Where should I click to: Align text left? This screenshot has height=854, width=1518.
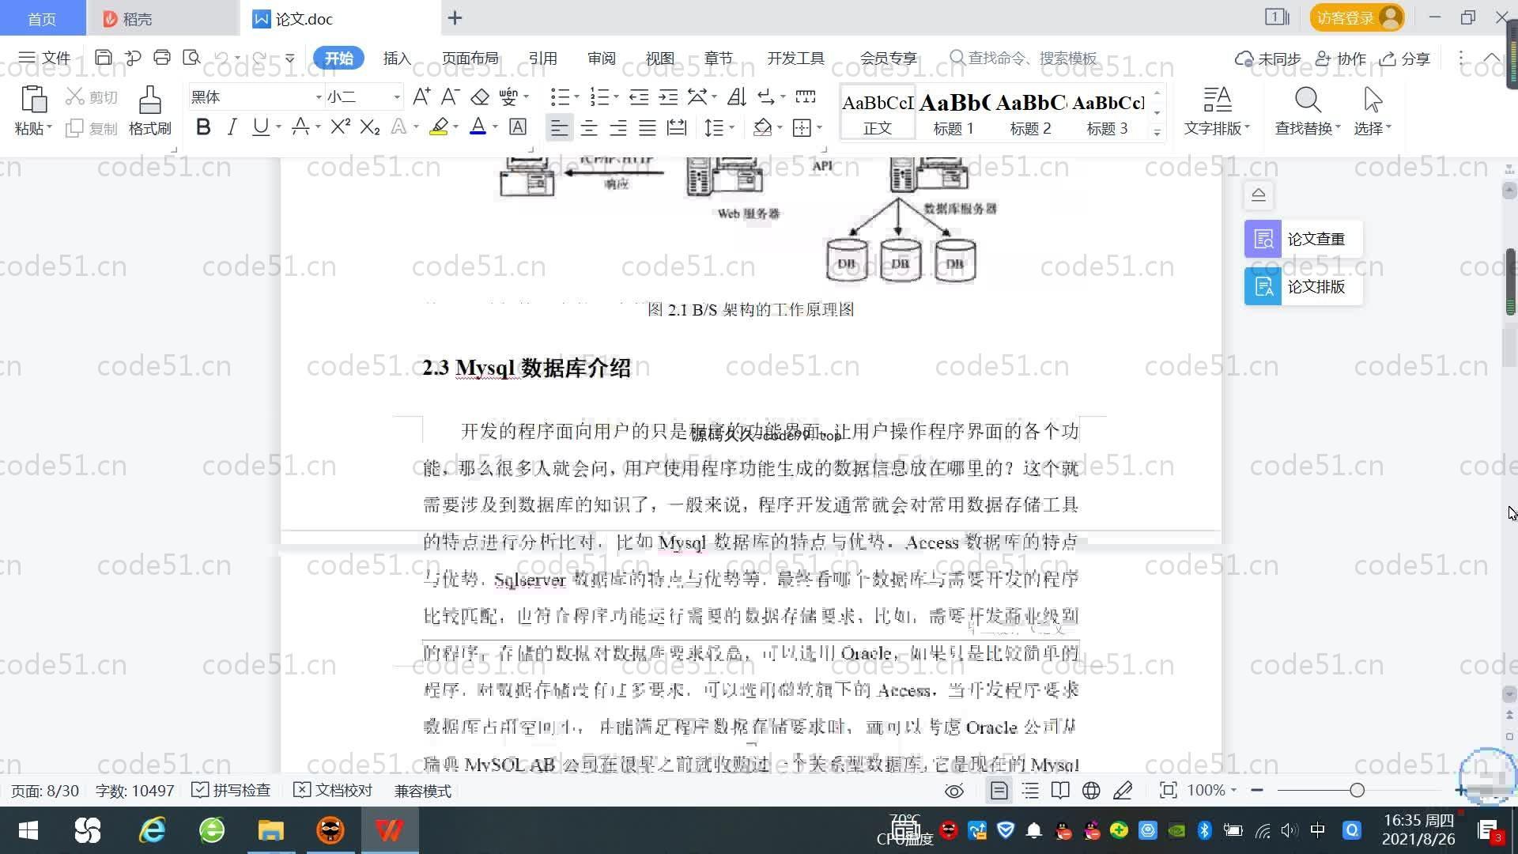tap(559, 127)
